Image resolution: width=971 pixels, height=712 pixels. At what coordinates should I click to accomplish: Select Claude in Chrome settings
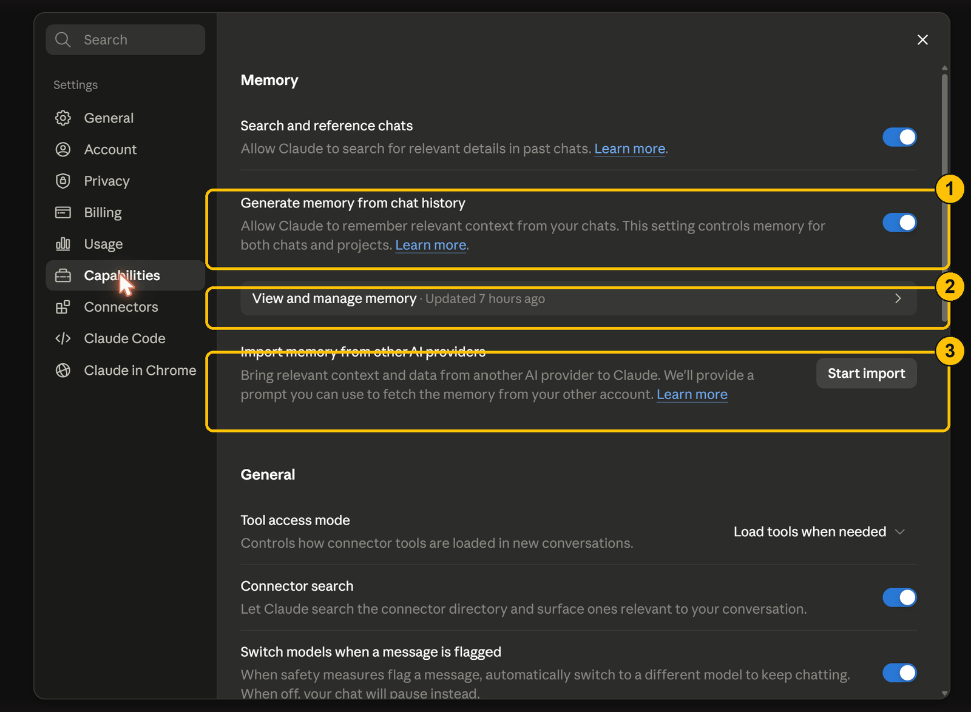126,370
